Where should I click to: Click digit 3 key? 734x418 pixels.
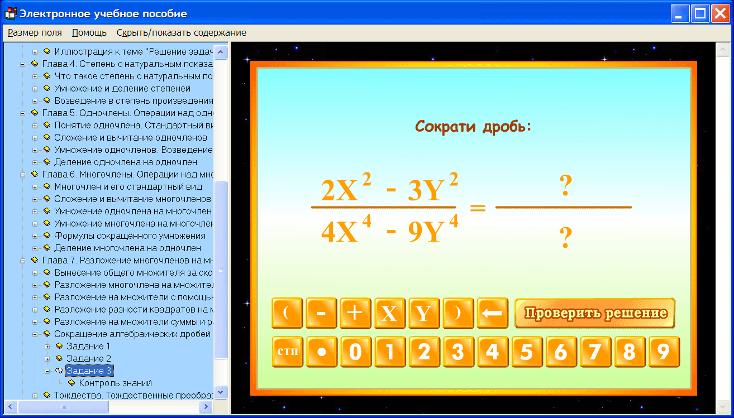(457, 352)
